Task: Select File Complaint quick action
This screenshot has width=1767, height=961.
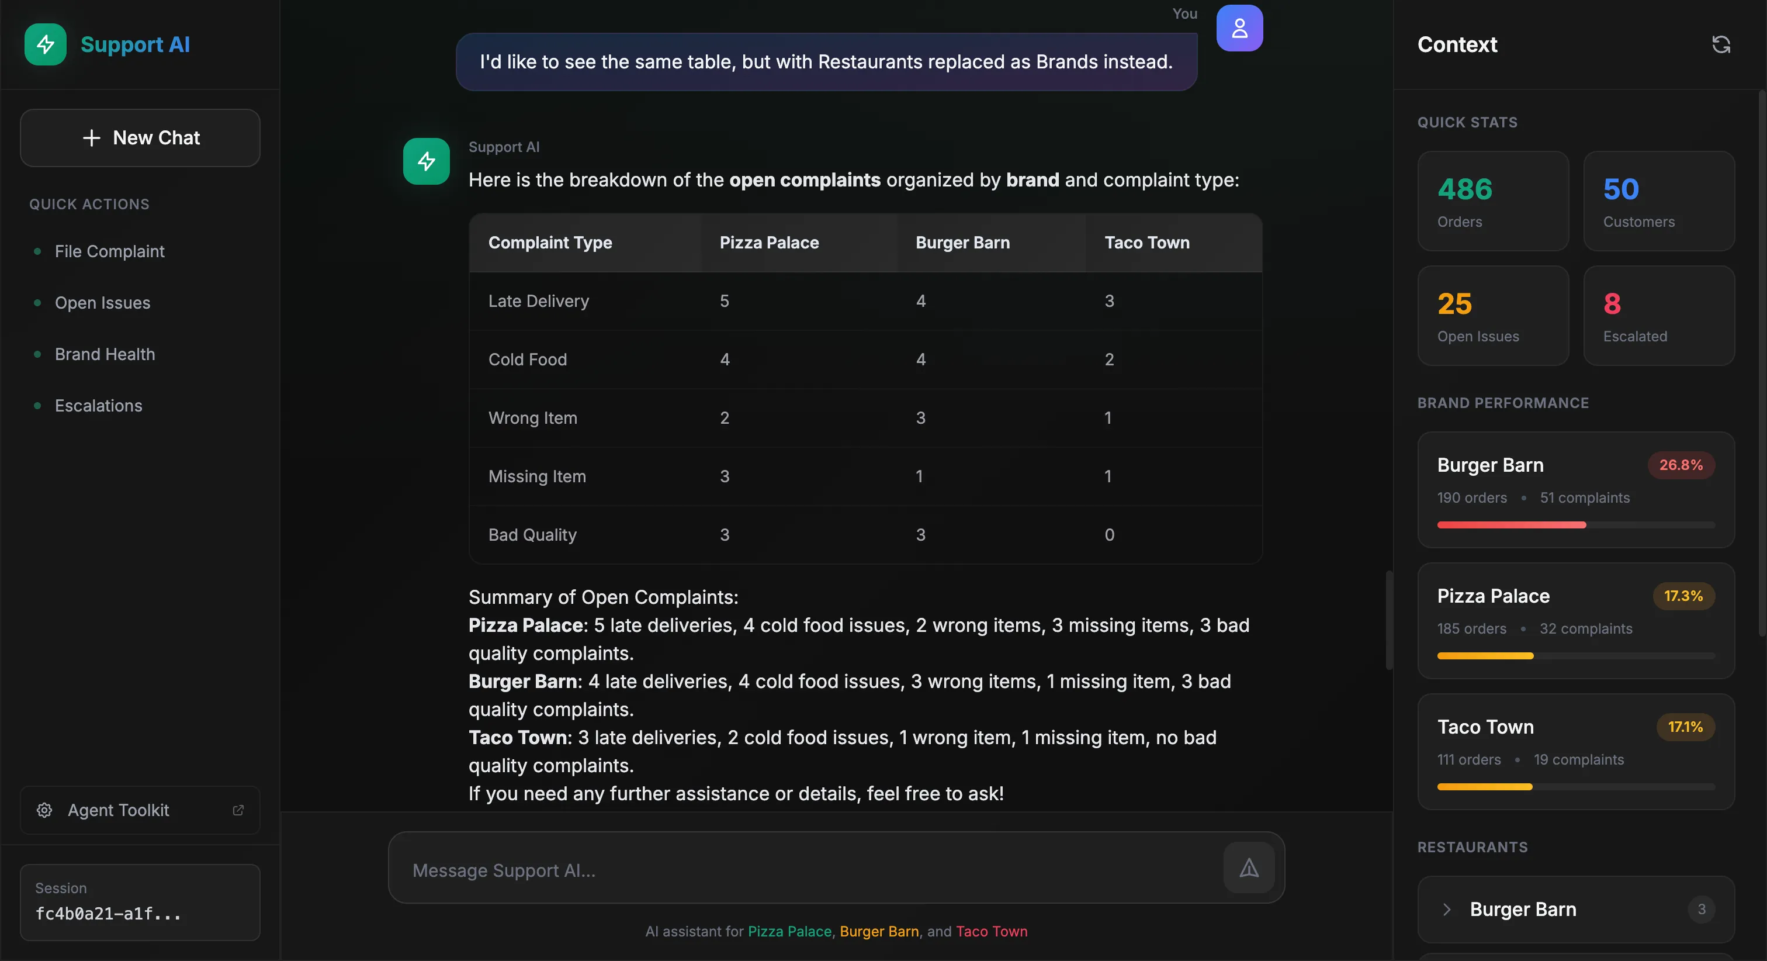Action: (110, 251)
